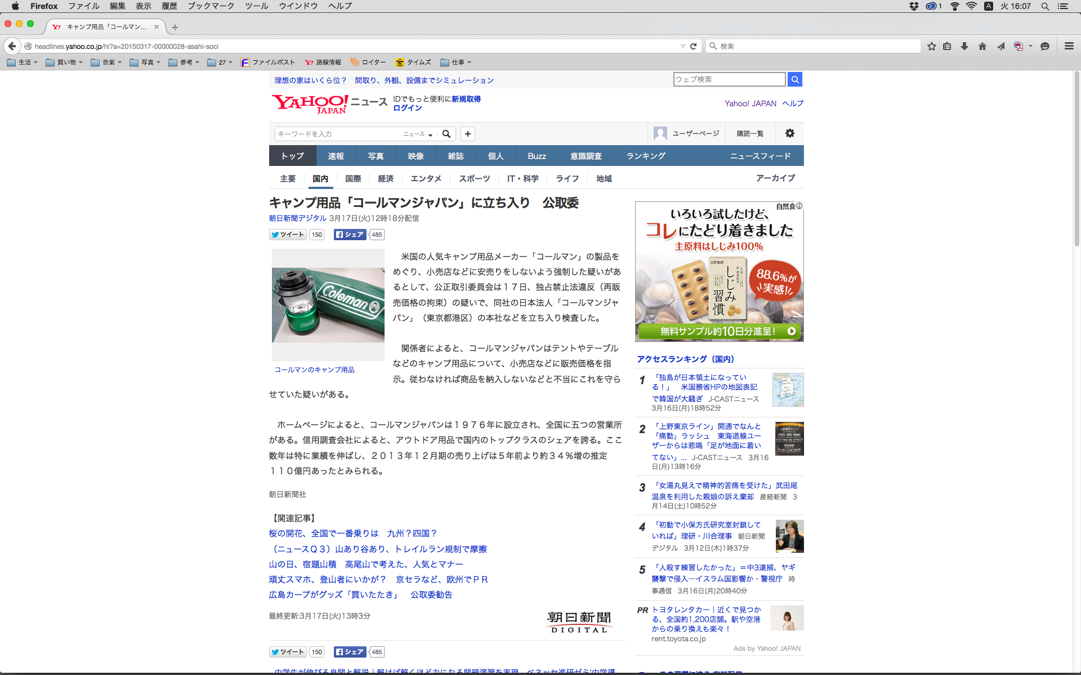The image size is (1081, 675).
Task: Click the Coleman camping goods thumbnail
Action: [x=328, y=305]
